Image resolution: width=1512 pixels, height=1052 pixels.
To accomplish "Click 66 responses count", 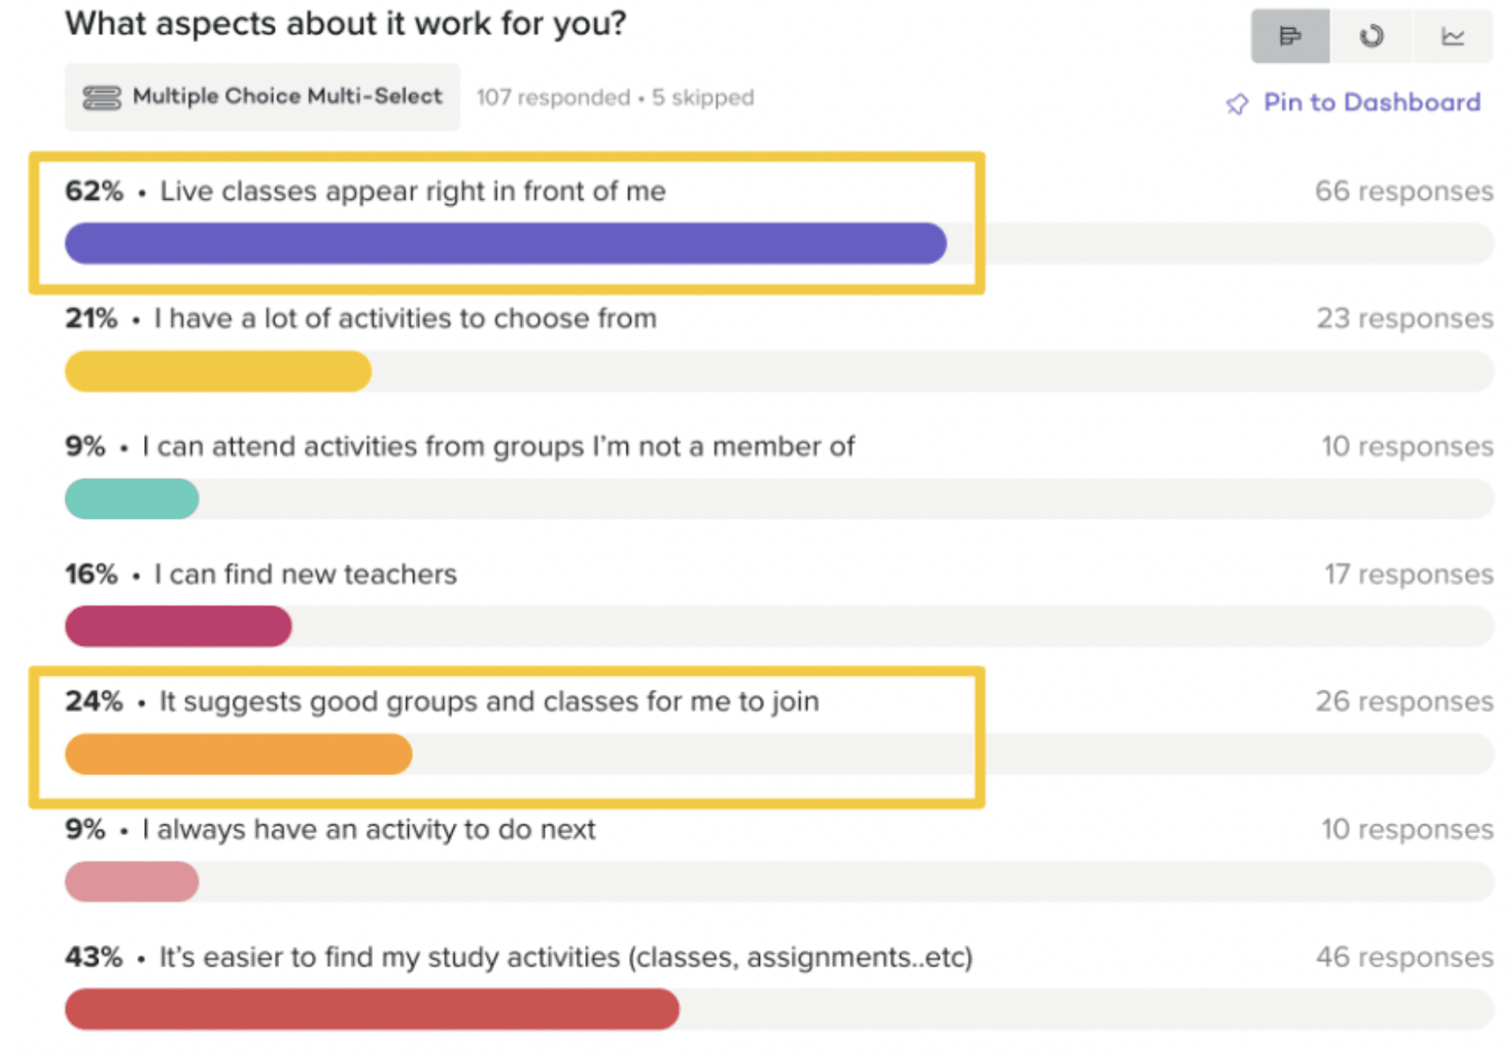I will point(1403,191).
